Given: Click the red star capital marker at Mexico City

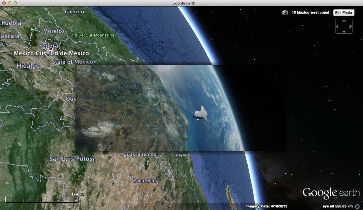Looking at the screenshot, I should (51, 49).
